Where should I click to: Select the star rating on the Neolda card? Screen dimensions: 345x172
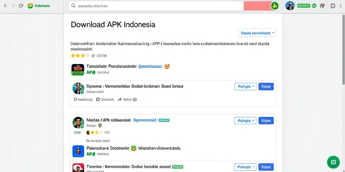click(95, 132)
